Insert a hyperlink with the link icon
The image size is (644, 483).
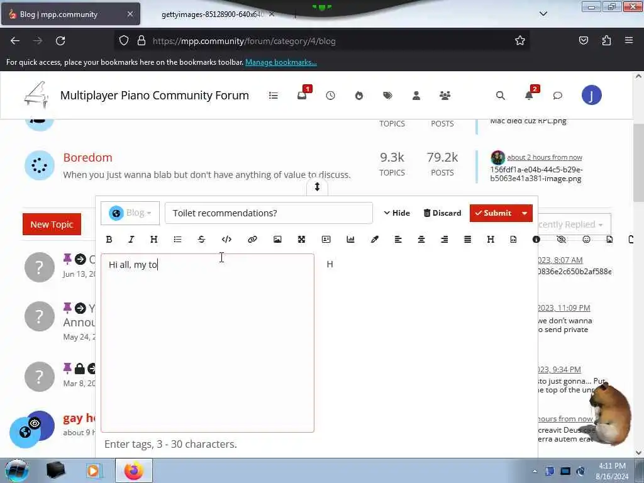point(252,240)
